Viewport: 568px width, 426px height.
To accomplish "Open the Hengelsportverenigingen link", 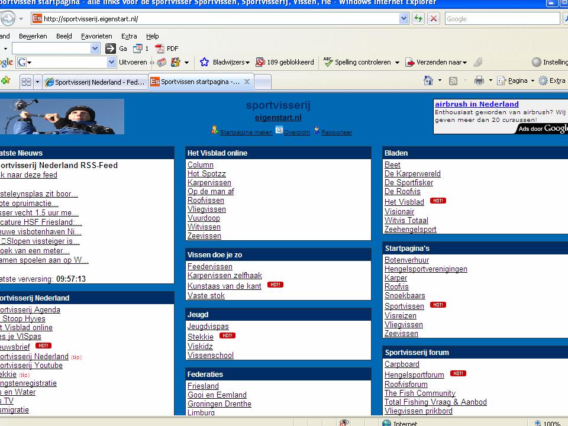I will pos(426,269).
